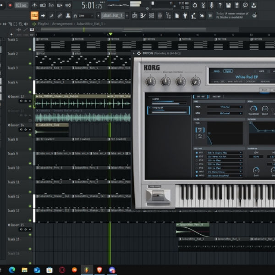Open the browser tree icon
This screenshot has width=275, height=275.
pos(168,16)
